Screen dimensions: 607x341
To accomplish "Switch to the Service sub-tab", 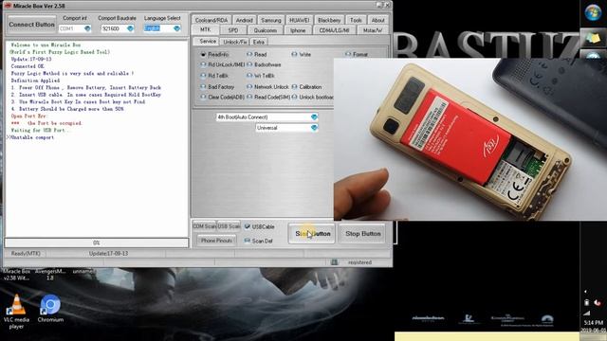I will click(x=208, y=42).
